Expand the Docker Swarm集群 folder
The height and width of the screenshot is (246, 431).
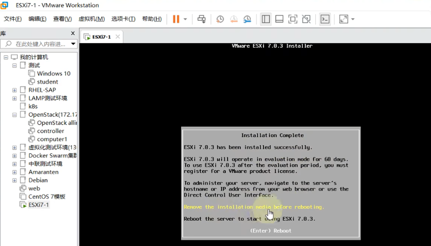(x=14, y=156)
